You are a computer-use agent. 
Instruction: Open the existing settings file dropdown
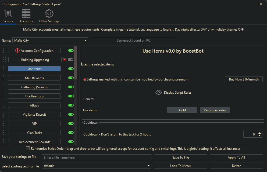tap(97, 166)
